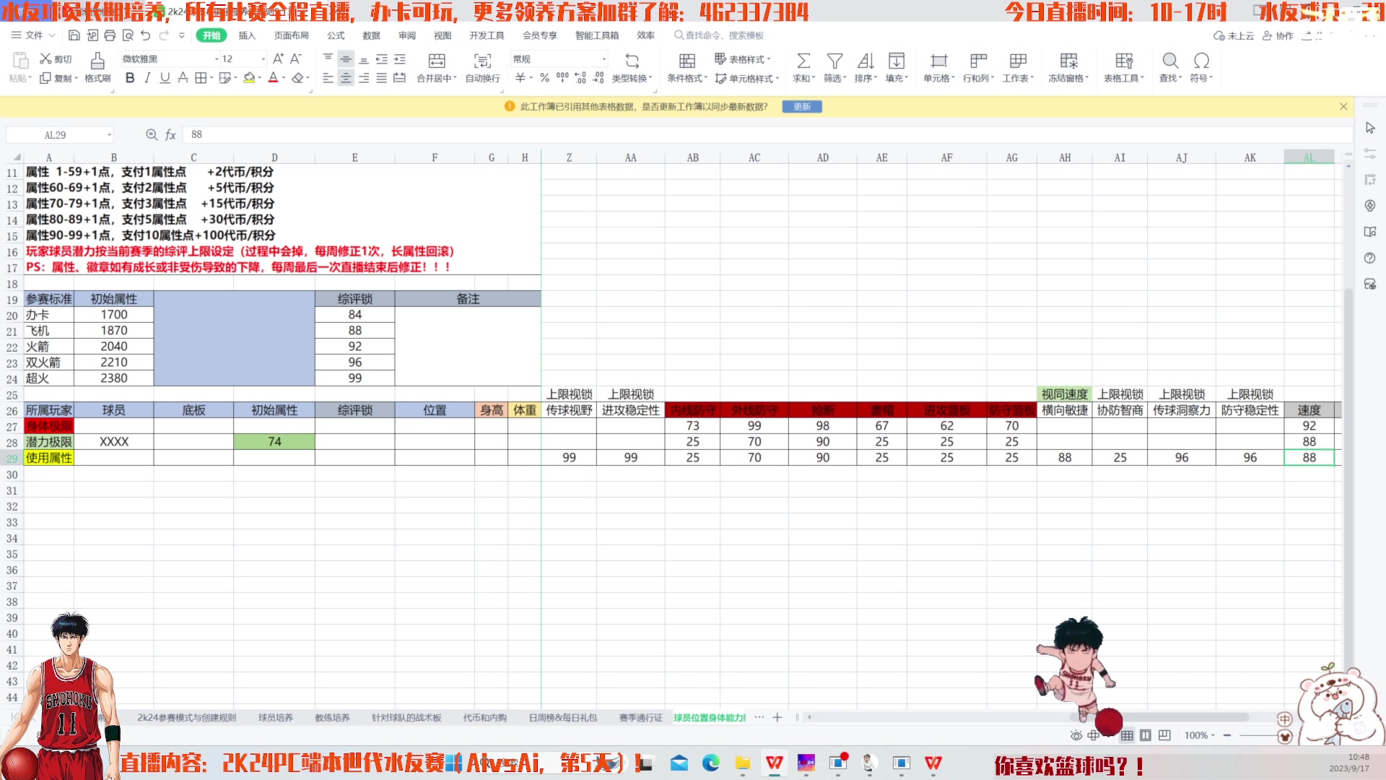Toggle Strikethrough text formatting
The width and height of the screenshot is (1386, 780).
click(x=183, y=78)
